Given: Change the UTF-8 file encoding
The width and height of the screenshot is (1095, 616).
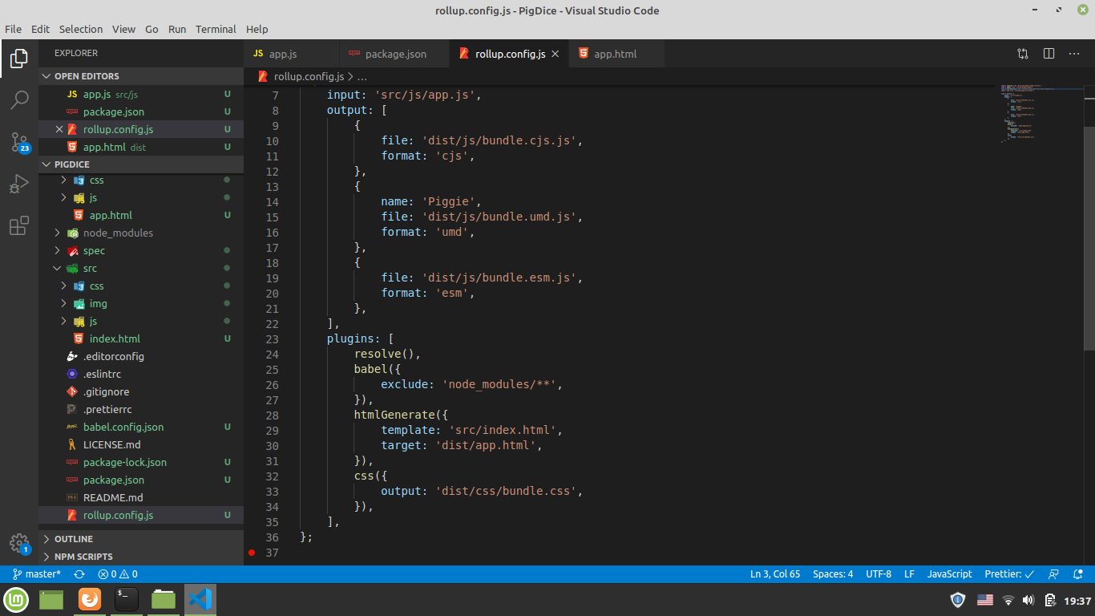Looking at the screenshot, I should click(x=879, y=574).
